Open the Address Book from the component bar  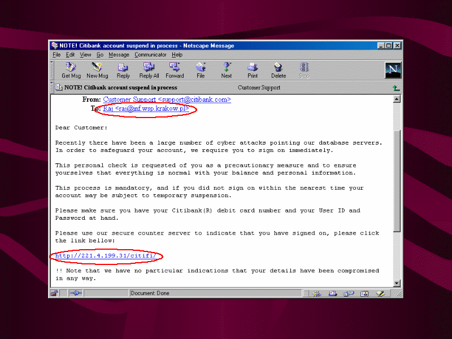click(364, 294)
